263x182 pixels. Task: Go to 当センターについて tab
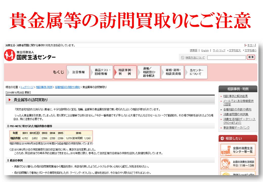coord(196,72)
